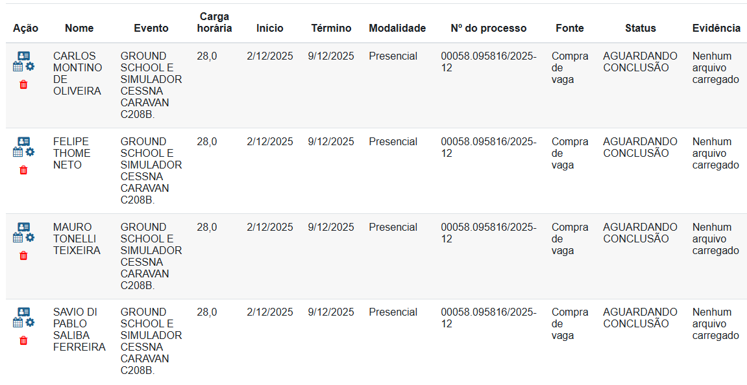Viewport: 747px width, 385px height.
Task: Click the process number in Felipe Thome's row
Action: [488, 147]
